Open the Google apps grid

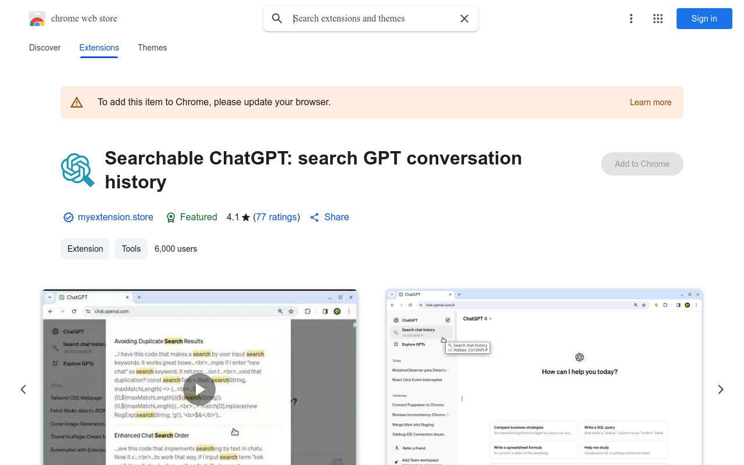(658, 19)
